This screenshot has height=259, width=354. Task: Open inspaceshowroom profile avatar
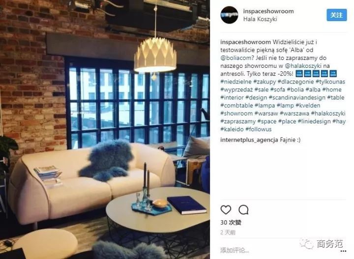click(x=229, y=15)
